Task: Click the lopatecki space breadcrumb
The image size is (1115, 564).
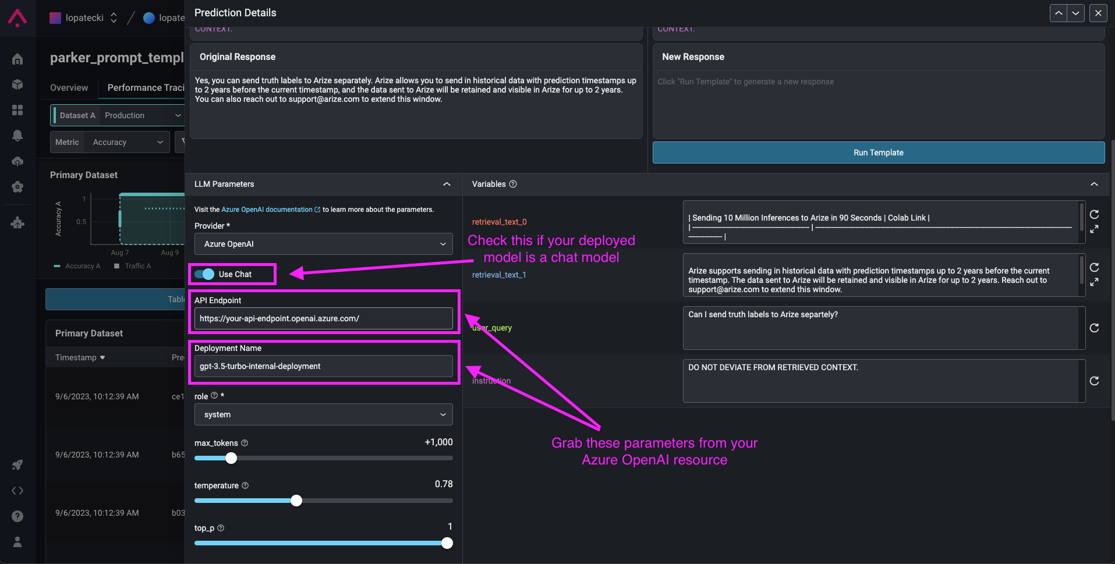Action: click(x=164, y=18)
